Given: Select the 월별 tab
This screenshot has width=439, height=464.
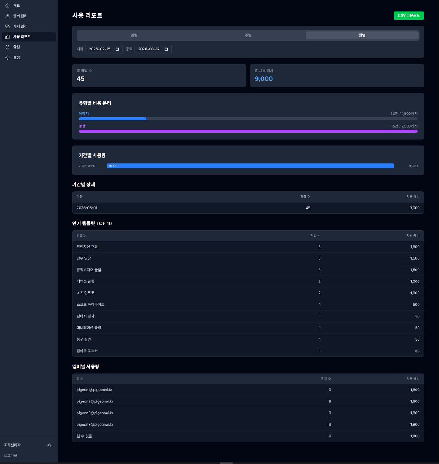Looking at the screenshot, I should coord(362,35).
